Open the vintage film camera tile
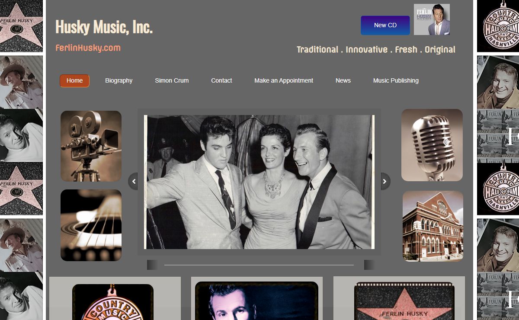The image size is (519, 320). pos(91,146)
